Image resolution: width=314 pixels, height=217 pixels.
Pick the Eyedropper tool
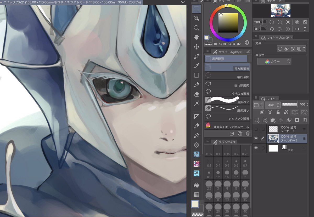coord(196,66)
